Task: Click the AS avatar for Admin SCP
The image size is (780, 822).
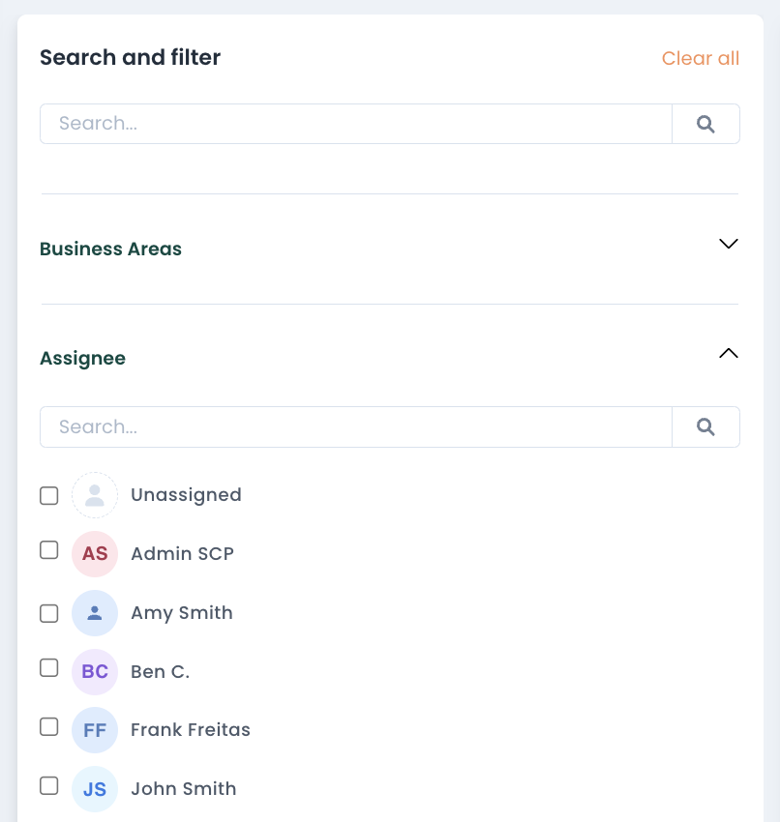Action: 95,554
